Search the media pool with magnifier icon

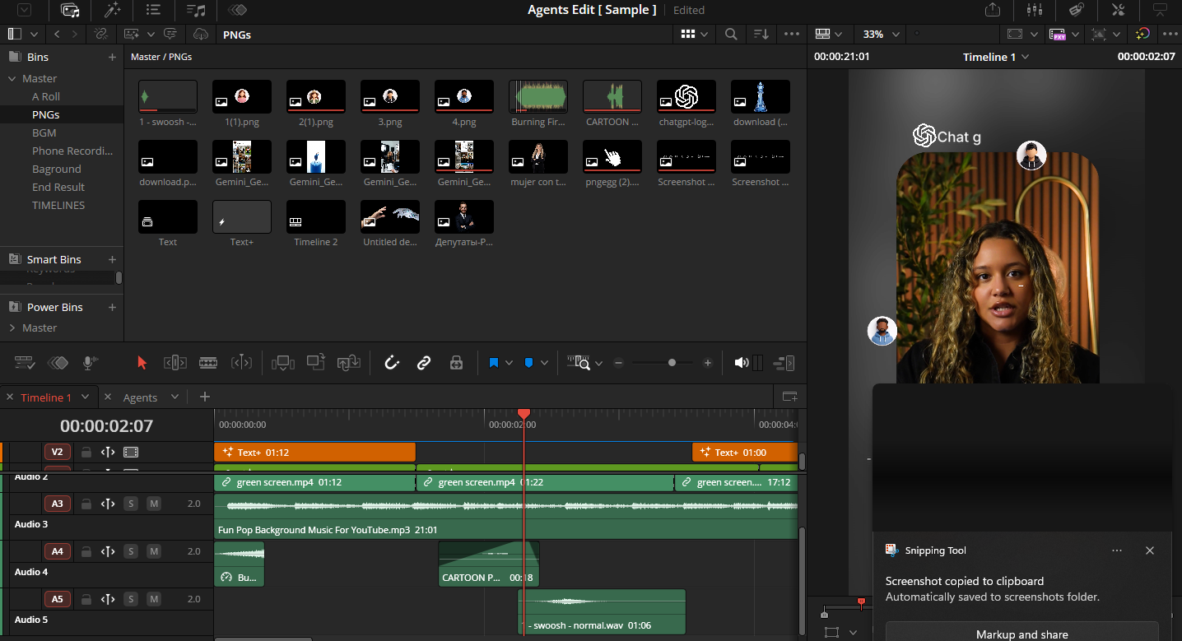(731, 35)
